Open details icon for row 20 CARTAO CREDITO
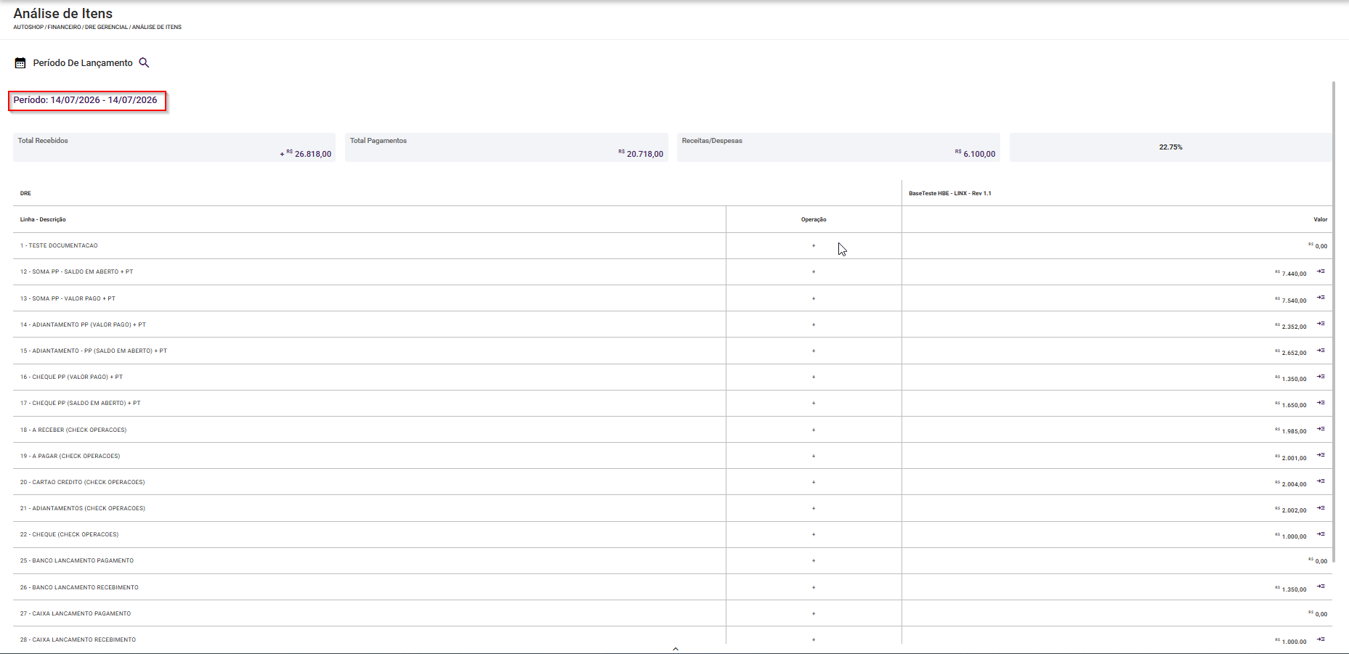The width and height of the screenshot is (1349, 654). [1321, 481]
